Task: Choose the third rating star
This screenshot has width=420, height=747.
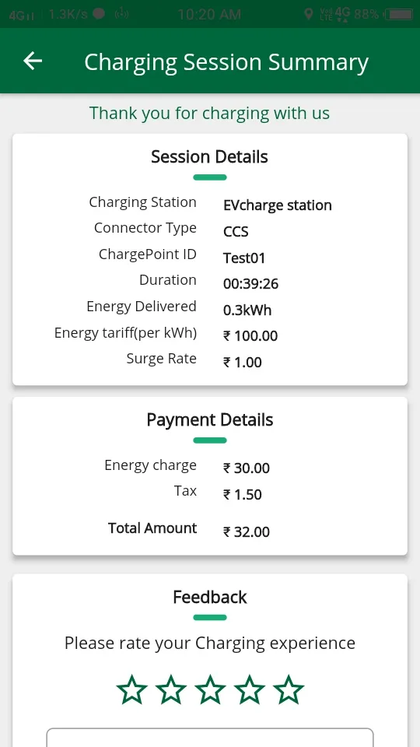Action: 210,689
